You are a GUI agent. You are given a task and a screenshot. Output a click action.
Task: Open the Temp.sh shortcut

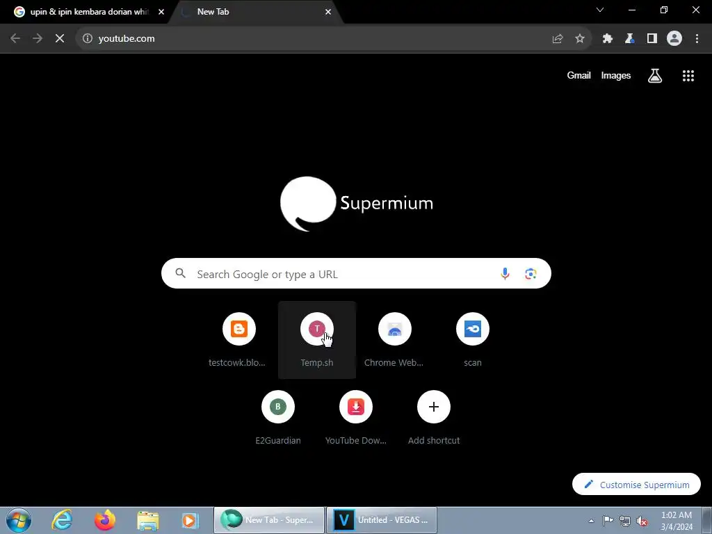pos(317,339)
